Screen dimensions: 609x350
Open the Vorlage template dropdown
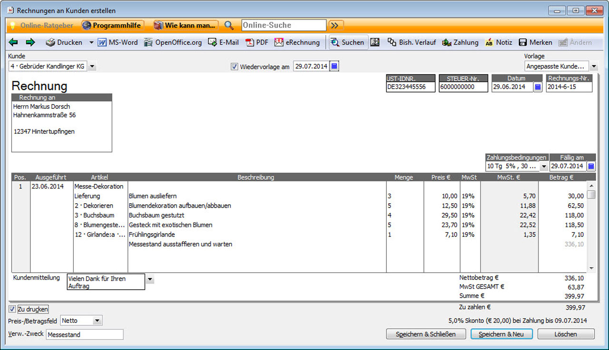click(x=594, y=66)
